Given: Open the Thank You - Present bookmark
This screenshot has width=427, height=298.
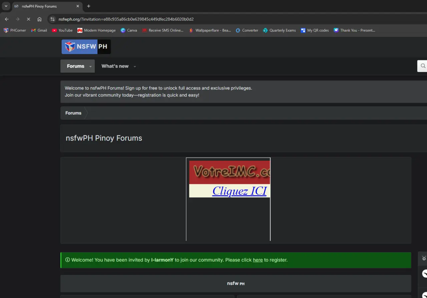Looking at the screenshot, I should click(x=355, y=30).
